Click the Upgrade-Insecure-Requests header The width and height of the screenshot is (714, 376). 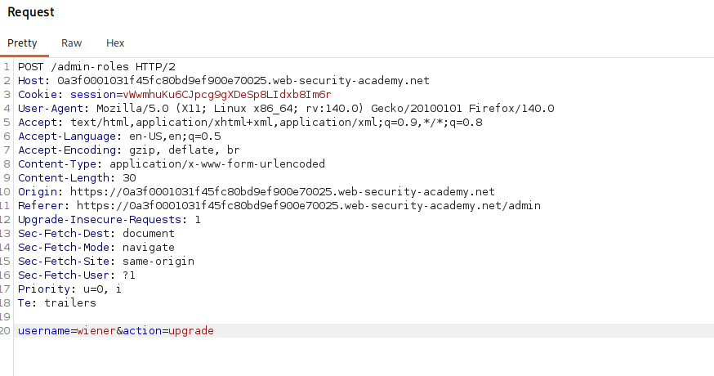coord(109,220)
